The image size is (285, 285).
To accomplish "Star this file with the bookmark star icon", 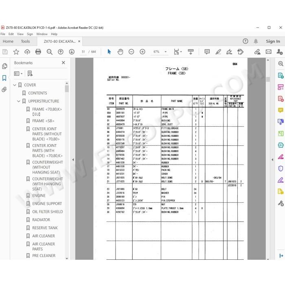I will [x=16, y=52].
